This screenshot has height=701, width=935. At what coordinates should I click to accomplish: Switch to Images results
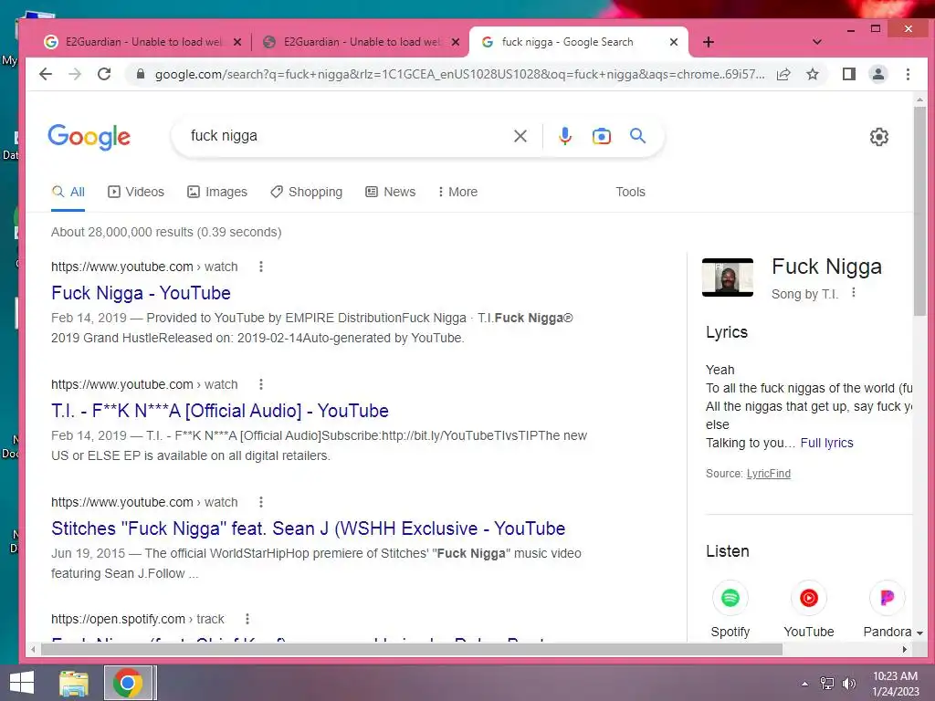click(217, 192)
